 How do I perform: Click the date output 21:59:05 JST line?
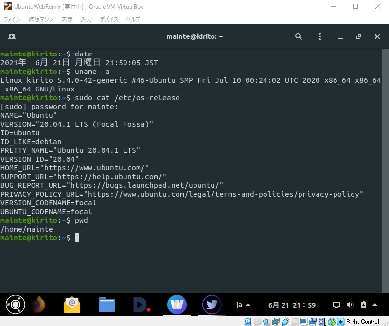79,63
